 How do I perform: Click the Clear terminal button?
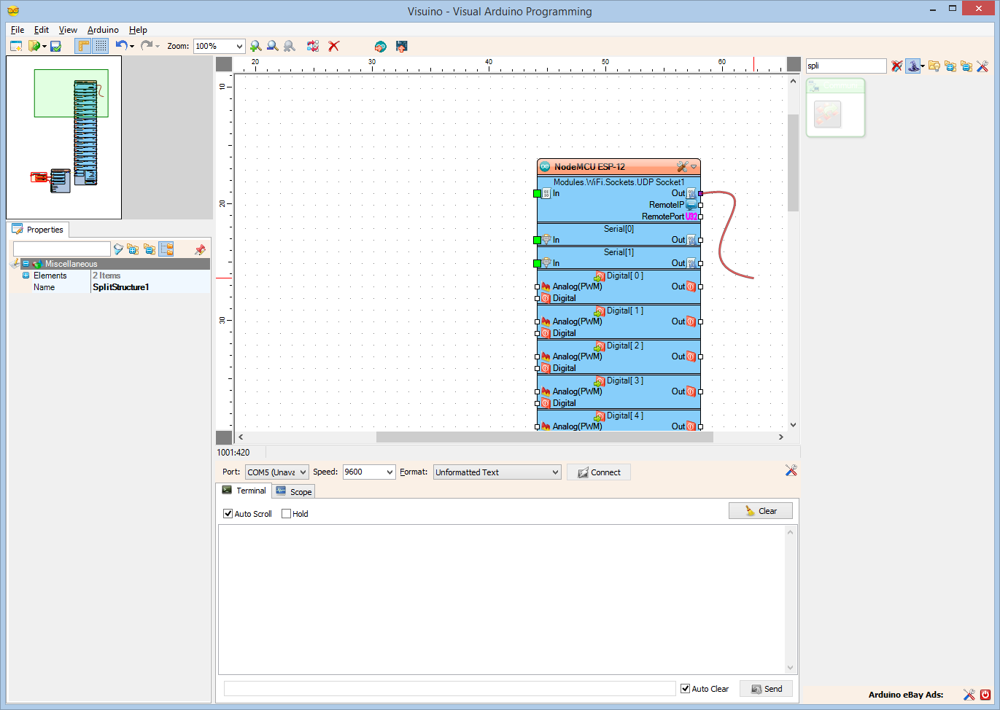[x=761, y=511]
